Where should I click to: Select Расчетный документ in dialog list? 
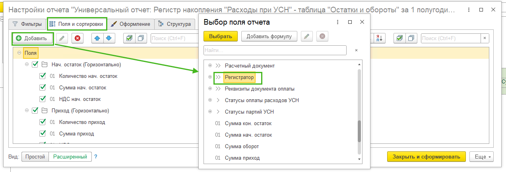(x=250, y=66)
